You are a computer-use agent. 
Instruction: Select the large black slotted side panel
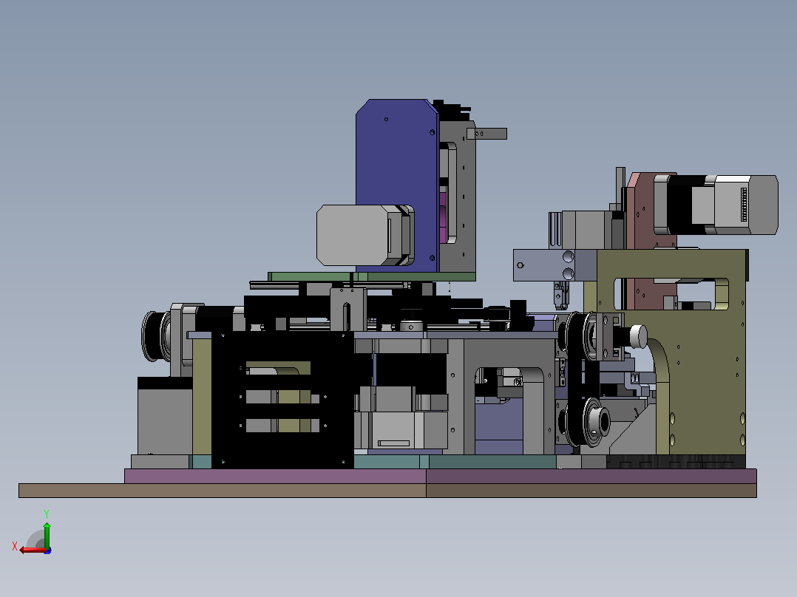click(282, 400)
